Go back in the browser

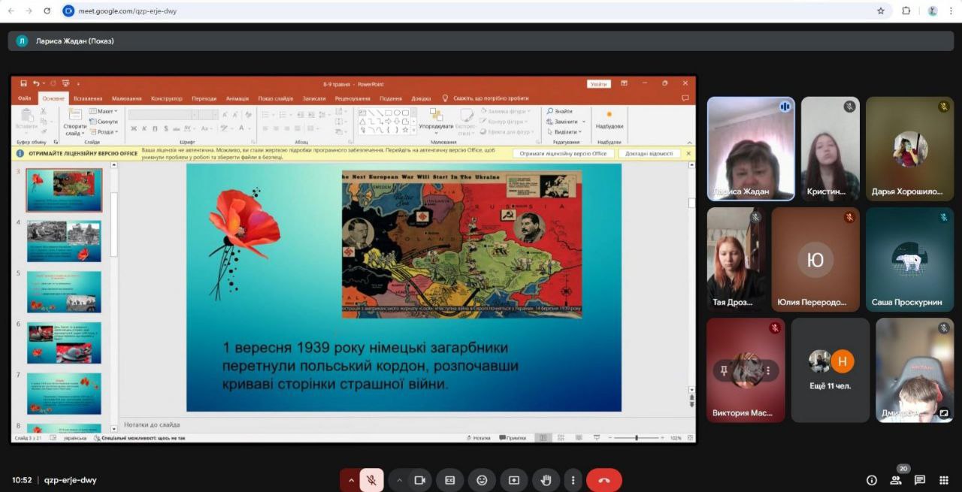coord(11,11)
